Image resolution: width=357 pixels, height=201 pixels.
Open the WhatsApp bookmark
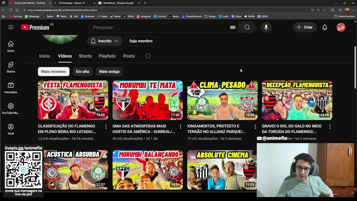(x=32, y=16)
